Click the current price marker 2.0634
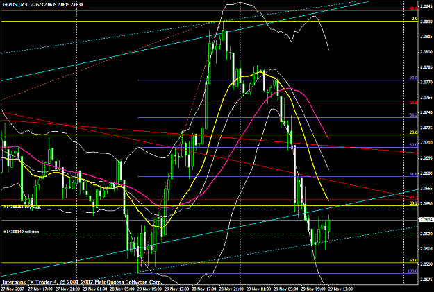Image resolution: width=434 pixels, height=292 pixels. [x=426, y=220]
